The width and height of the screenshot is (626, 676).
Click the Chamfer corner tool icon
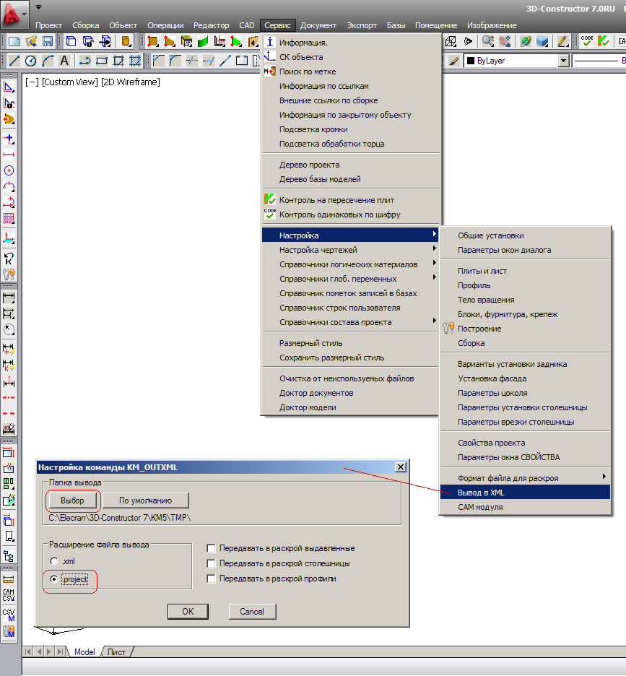tap(159, 61)
